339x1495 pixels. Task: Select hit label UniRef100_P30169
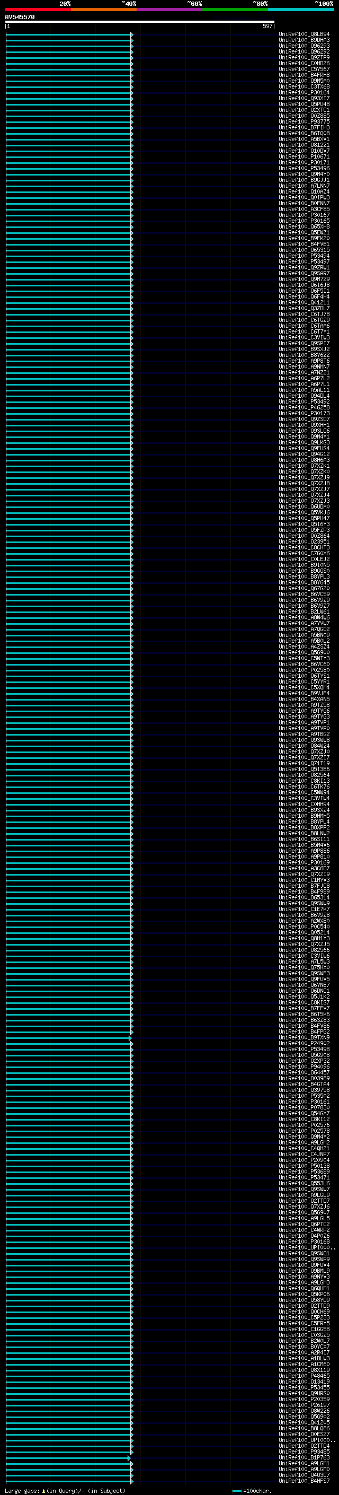(x=304, y=862)
